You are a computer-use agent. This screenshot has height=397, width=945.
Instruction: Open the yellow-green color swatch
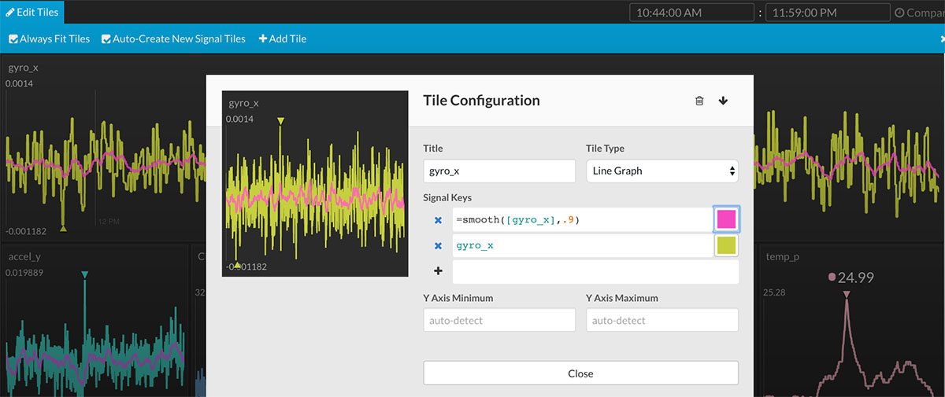(726, 246)
